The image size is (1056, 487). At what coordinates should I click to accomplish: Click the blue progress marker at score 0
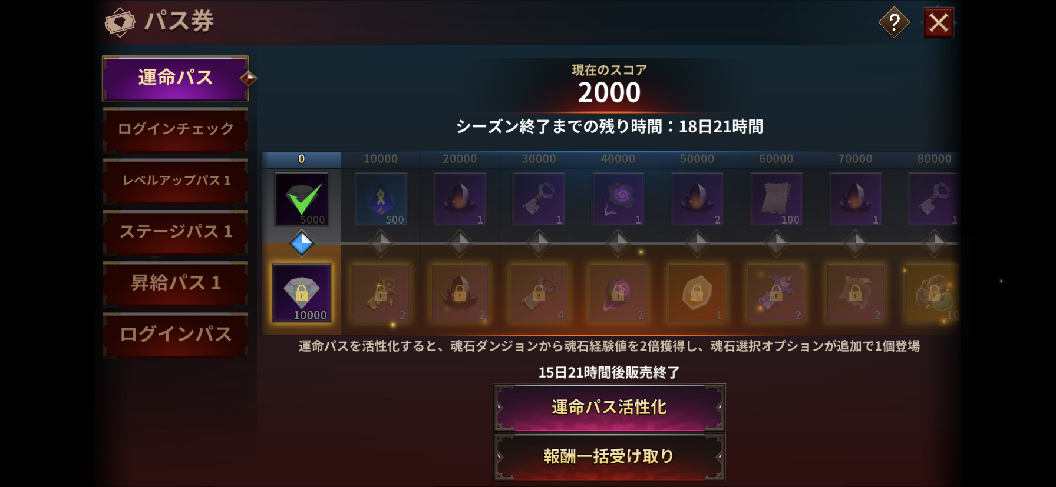click(302, 243)
